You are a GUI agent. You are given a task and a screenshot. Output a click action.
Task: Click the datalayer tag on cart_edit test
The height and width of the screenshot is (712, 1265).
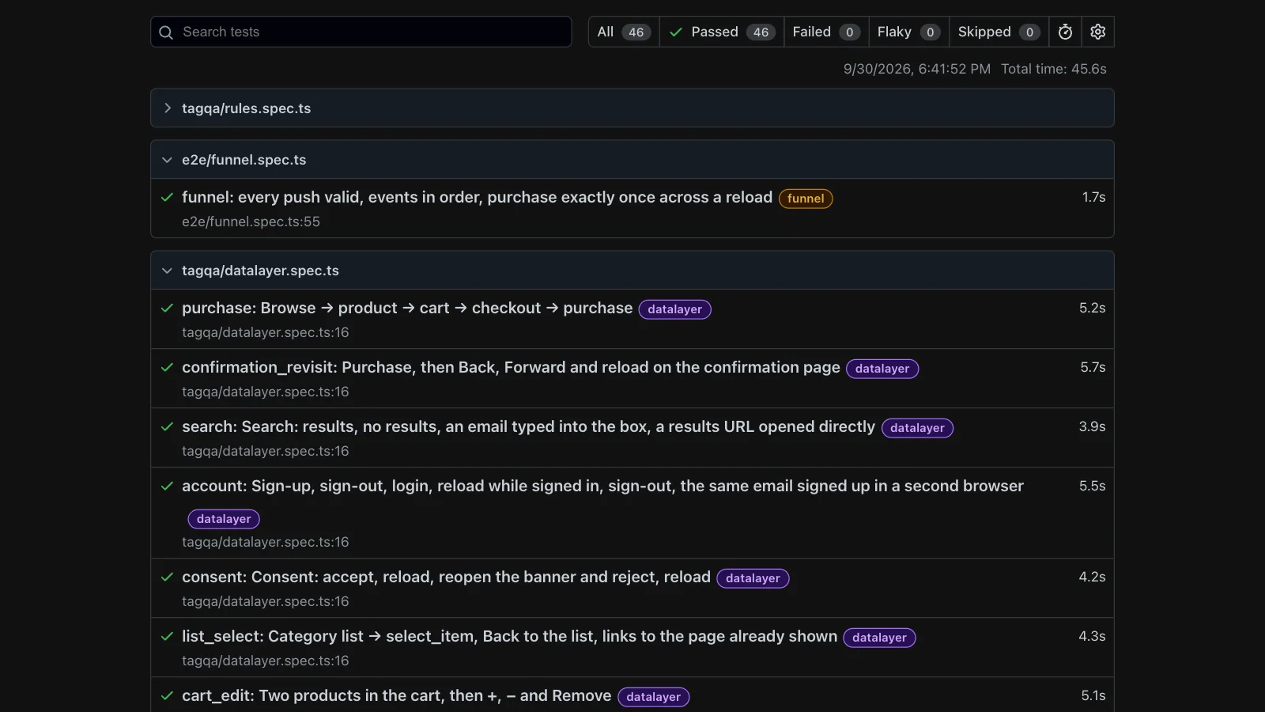(653, 697)
